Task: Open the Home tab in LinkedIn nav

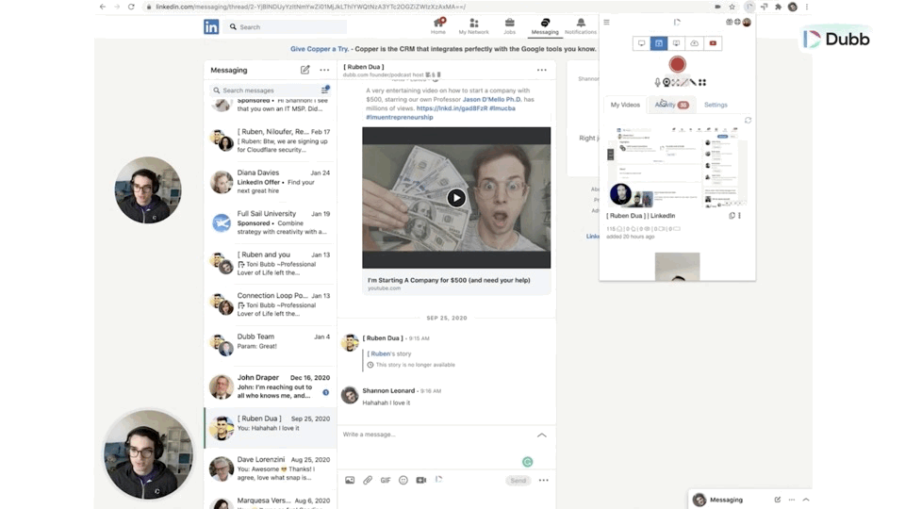Action: tap(438, 26)
